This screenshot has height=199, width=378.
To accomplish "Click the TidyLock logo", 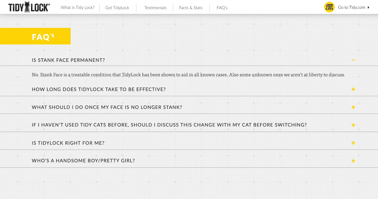I will click(x=29, y=7).
